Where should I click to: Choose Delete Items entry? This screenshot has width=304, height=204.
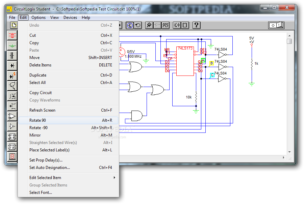pos(68,65)
